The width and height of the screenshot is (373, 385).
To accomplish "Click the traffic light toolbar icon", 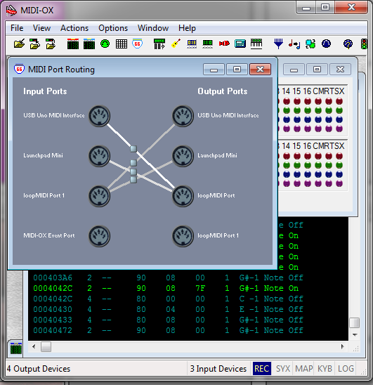I will point(364,44).
